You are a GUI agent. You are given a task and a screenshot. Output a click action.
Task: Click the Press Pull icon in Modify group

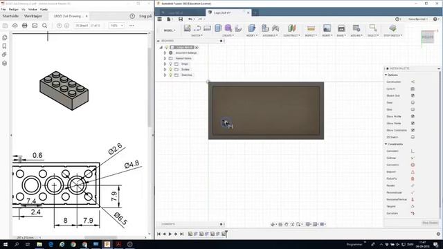[251, 28]
